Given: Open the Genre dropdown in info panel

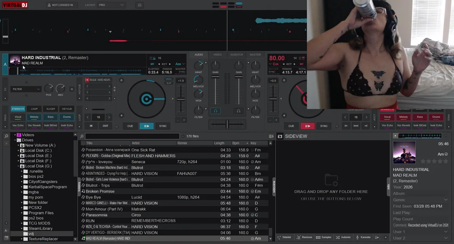Looking at the screenshot, I should click(x=446, y=200).
